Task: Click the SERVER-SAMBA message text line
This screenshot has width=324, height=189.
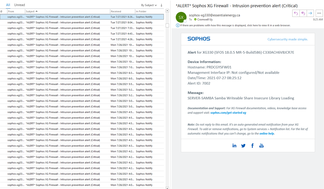Action: click(x=241, y=98)
